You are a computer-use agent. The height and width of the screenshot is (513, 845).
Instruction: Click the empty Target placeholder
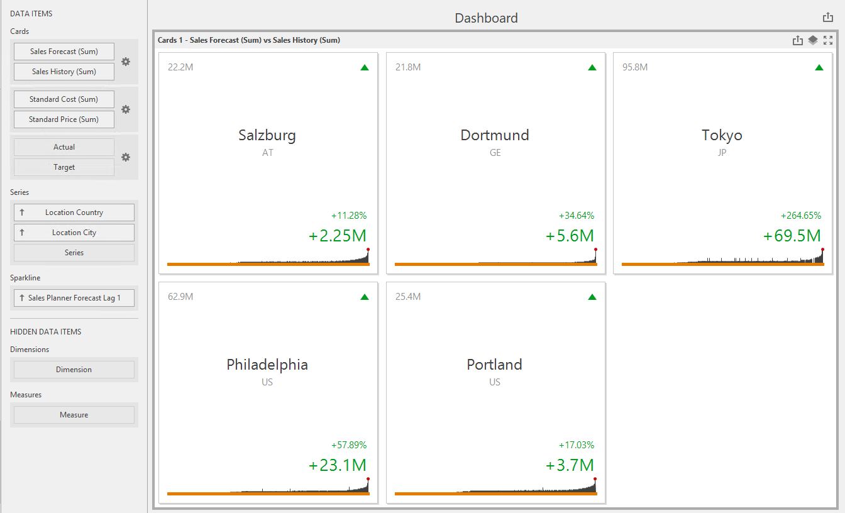(x=64, y=167)
